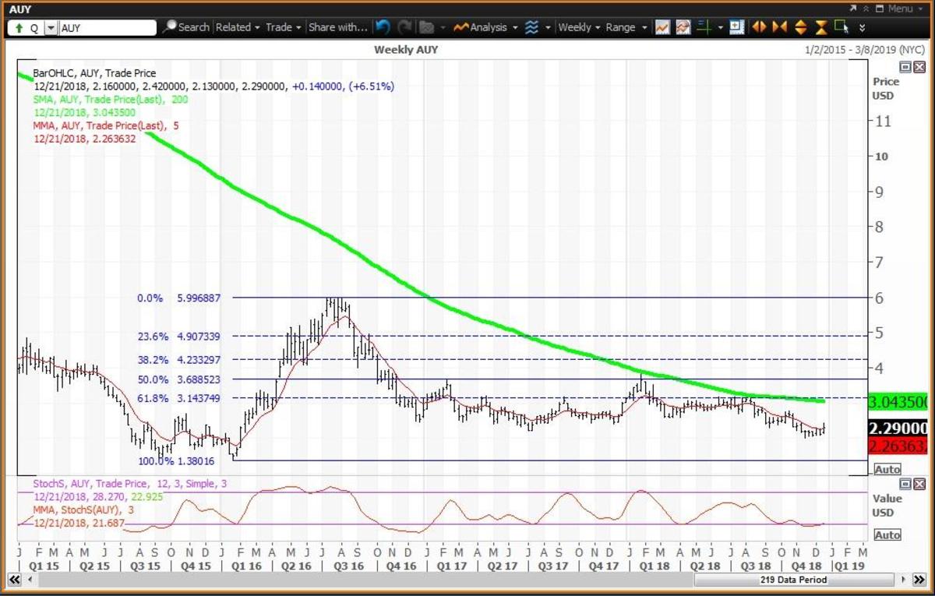Click the blue undo arrow icon

(x=382, y=27)
